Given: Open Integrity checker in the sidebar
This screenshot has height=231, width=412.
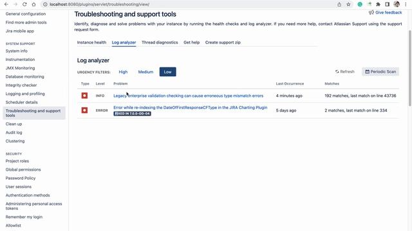Looking at the screenshot, I should (21, 85).
